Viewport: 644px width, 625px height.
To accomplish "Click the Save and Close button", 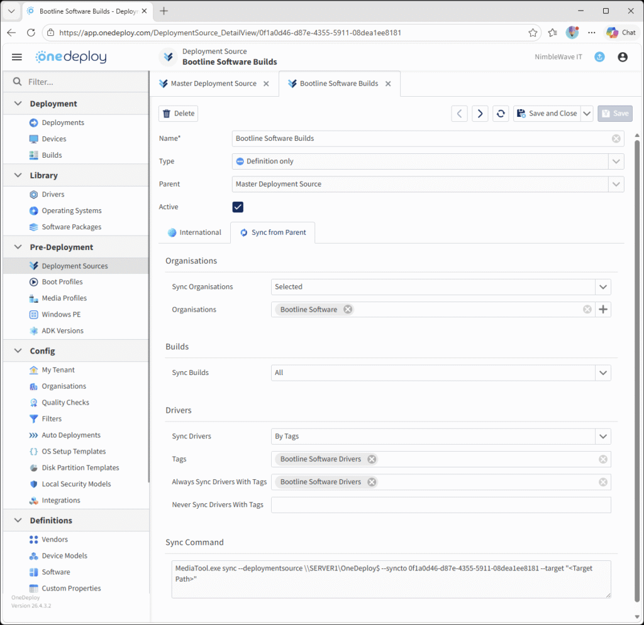I will click(547, 114).
